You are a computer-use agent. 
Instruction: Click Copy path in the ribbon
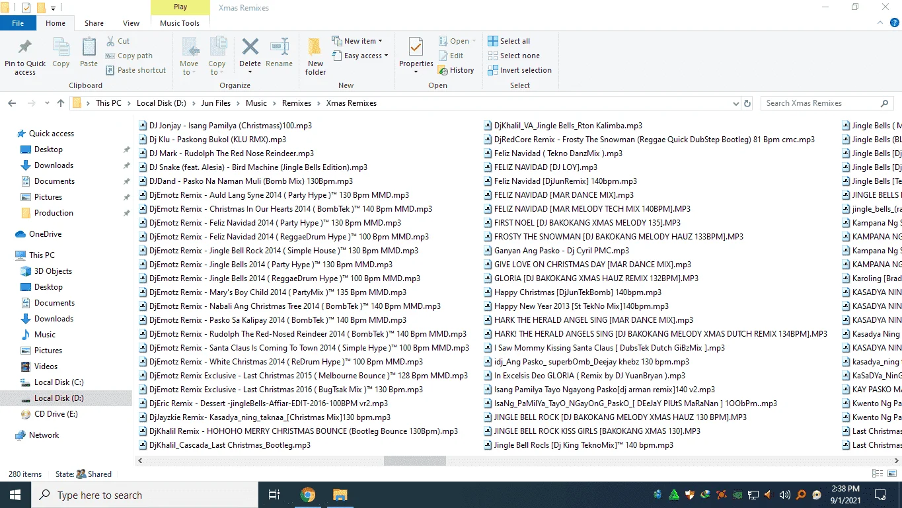pos(129,56)
